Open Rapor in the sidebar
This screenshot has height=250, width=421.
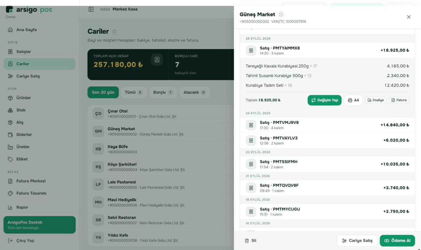[40, 207]
